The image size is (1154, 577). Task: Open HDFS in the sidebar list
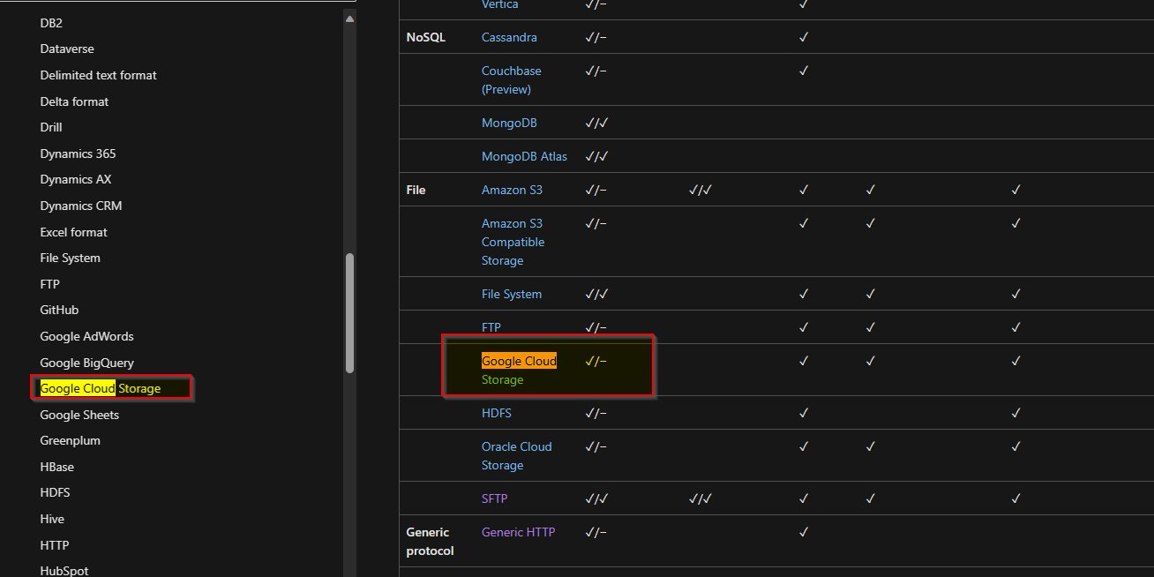55,492
